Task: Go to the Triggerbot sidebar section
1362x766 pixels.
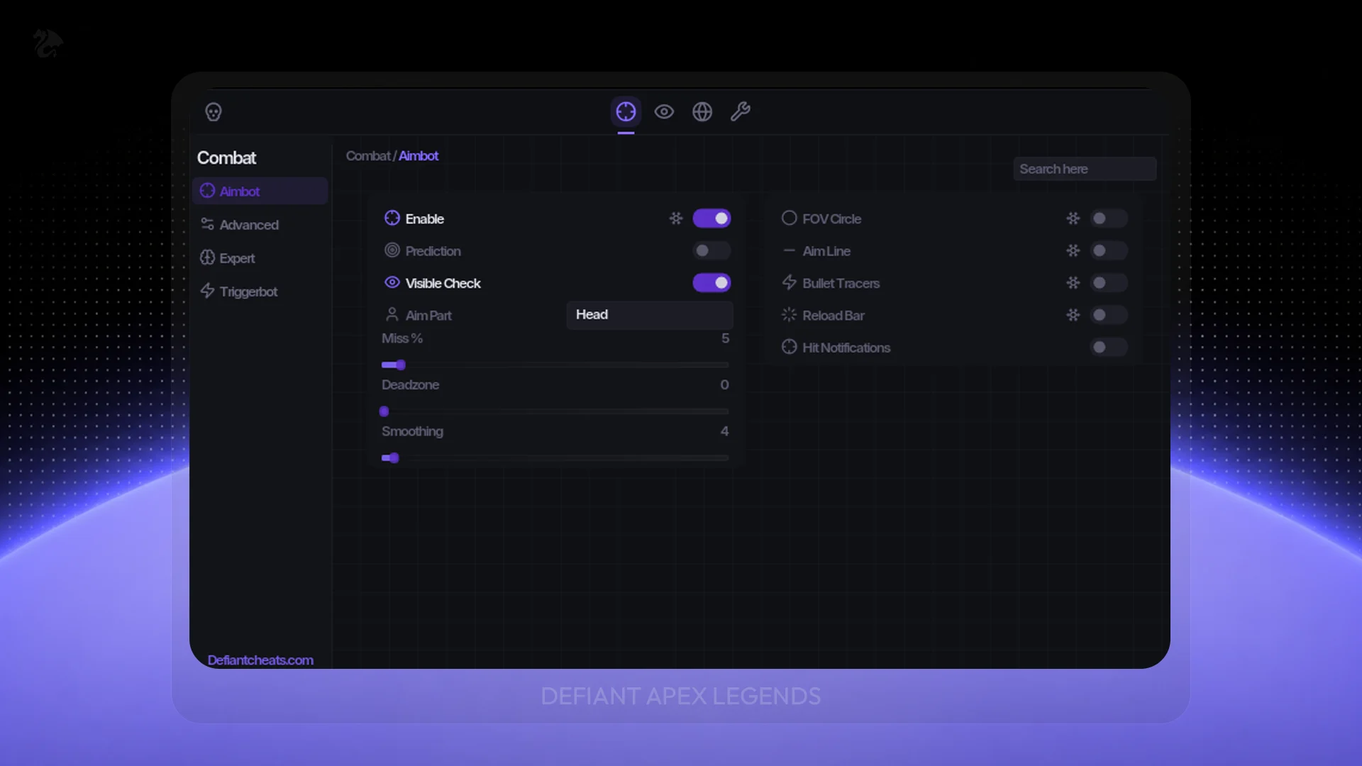Action: (x=260, y=291)
